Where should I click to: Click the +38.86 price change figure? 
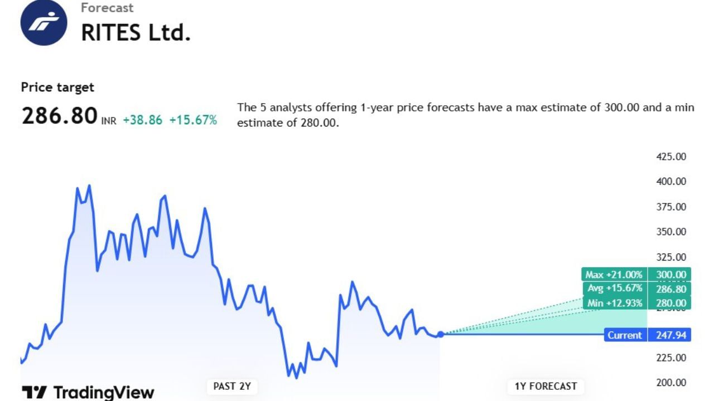(x=142, y=120)
